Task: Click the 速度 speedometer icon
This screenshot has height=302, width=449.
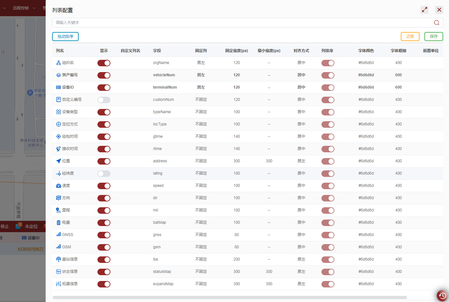Action: pyautogui.click(x=59, y=186)
